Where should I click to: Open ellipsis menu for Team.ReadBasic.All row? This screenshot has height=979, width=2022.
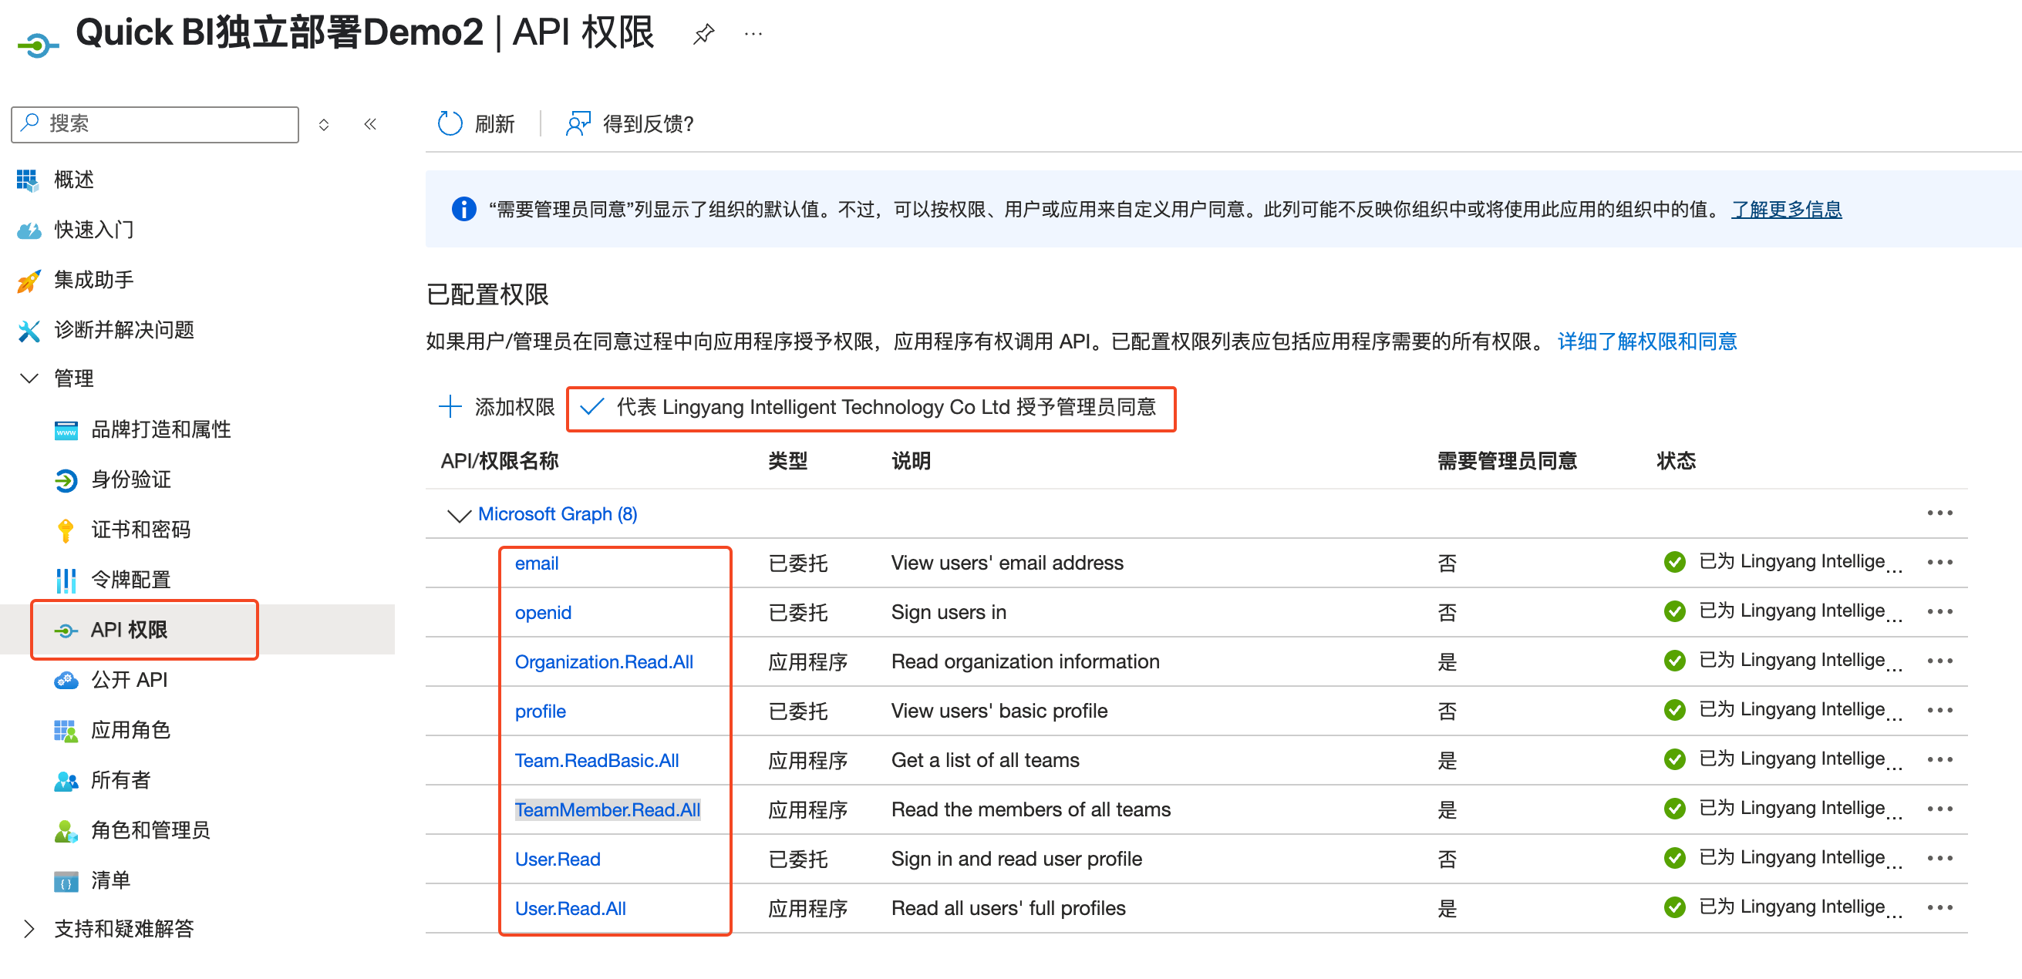[1939, 759]
